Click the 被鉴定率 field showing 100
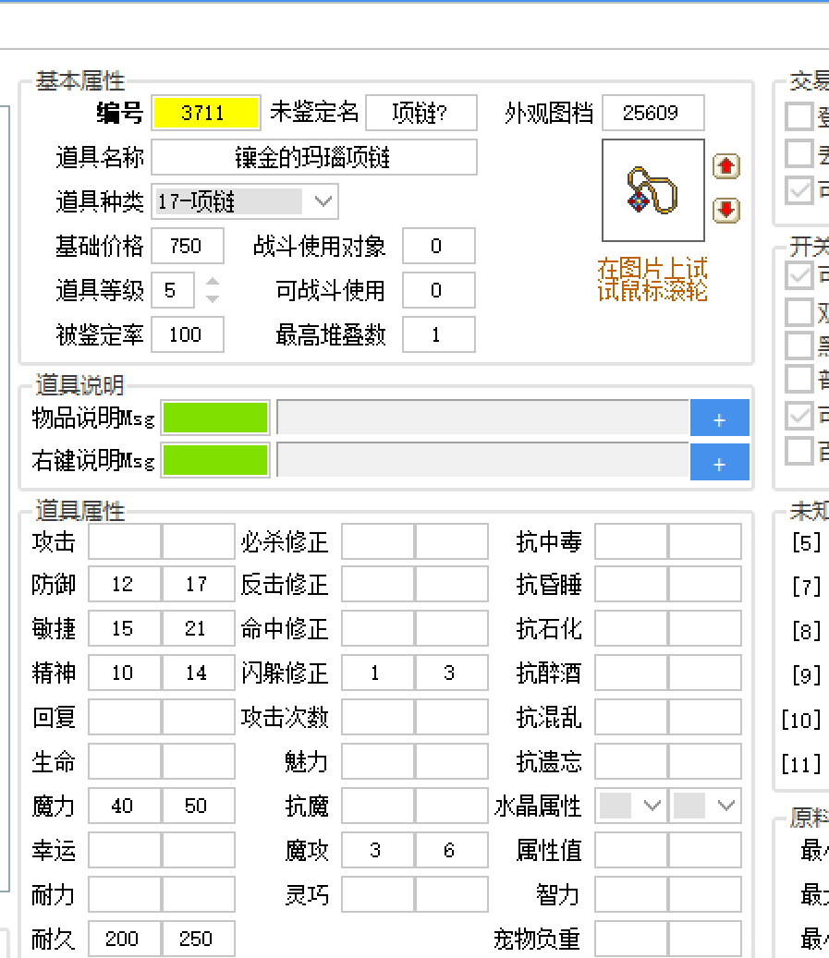This screenshot has height=958, width=829. point(187,334)
